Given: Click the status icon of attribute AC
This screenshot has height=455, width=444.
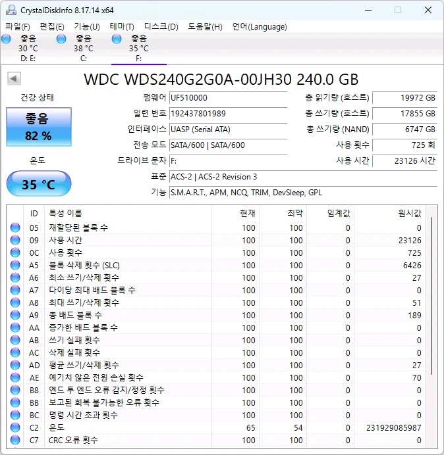Looking at the screenshot, I should click(15, 352).
